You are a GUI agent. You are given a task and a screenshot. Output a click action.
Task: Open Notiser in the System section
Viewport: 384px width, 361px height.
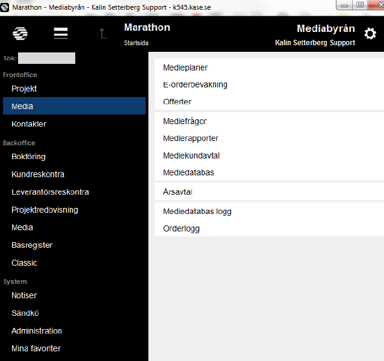click(x=24, y=295)
